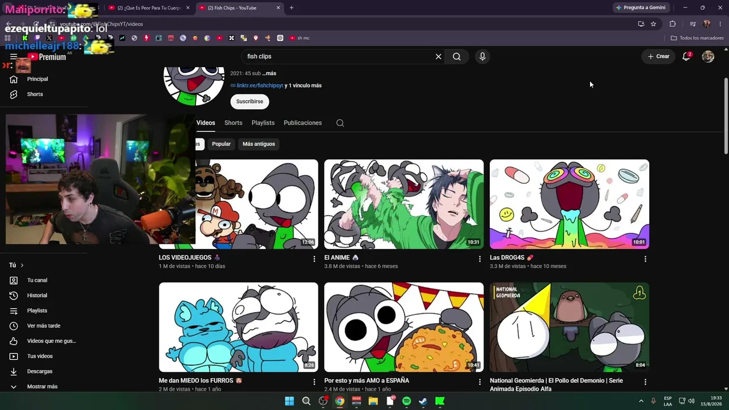Open the Las DROG4S video thumbnail
The image size is (729, 410).
(570, 204)
